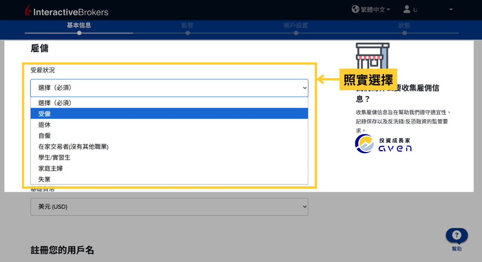The image size is (482, 262).
Task: Go to the 監管 step tab
Action: click(187, 25)
